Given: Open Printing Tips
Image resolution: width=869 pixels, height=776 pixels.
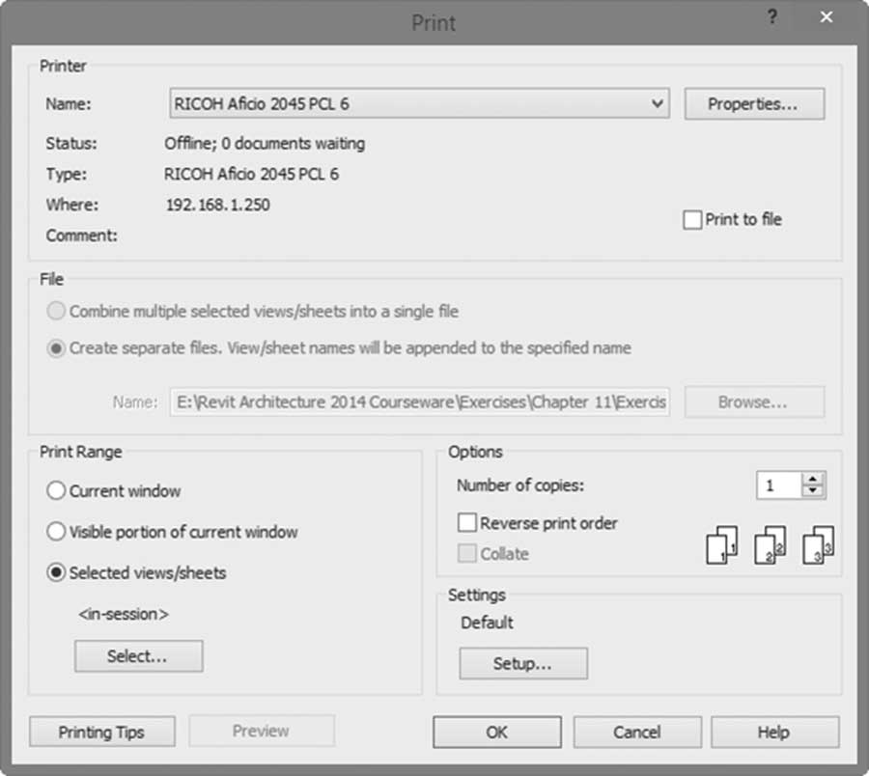Looking at the screenshot, I should click(x=102, y=732).
